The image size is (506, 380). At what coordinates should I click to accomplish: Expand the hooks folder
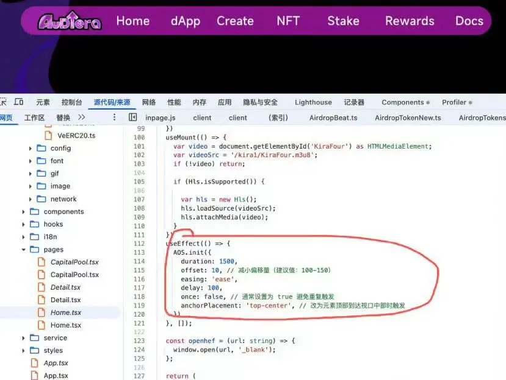tap(23, 224)
